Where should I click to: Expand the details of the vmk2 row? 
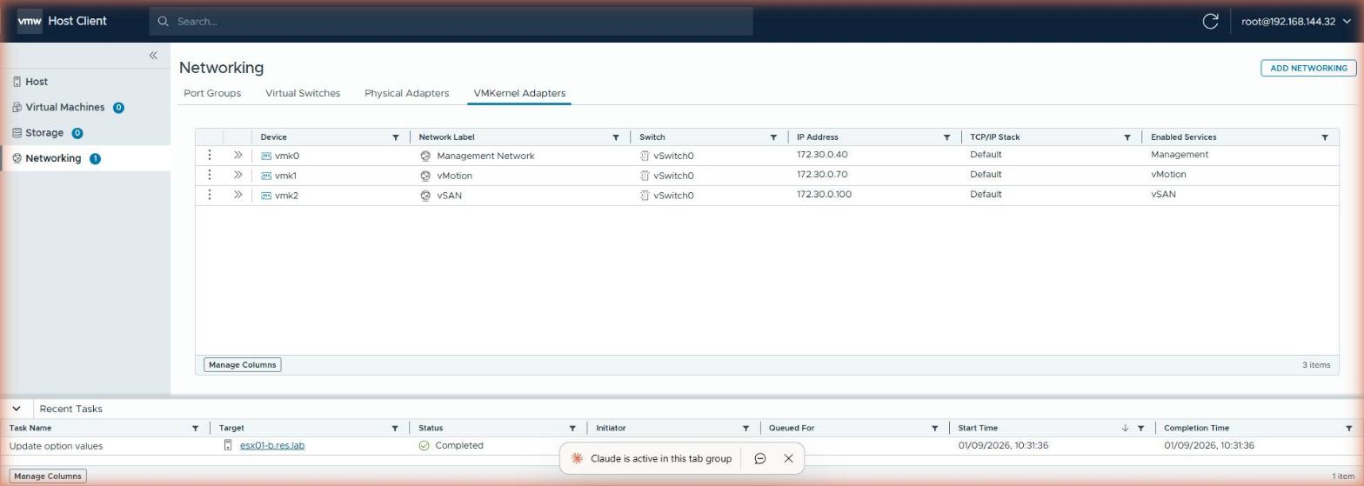(237, 195)
